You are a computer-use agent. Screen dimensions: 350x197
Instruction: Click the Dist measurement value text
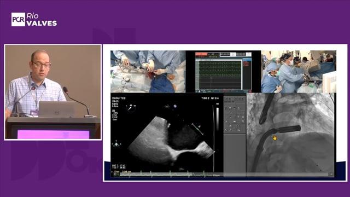tap(122, 172)
